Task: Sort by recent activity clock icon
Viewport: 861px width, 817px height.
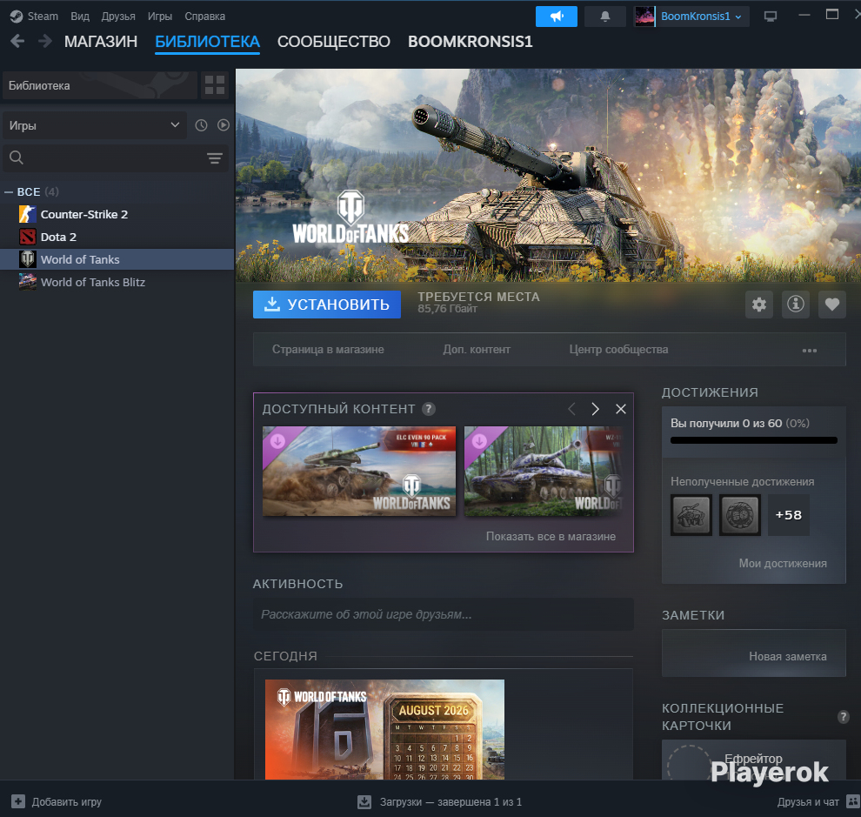Action: tap(202, 125)
